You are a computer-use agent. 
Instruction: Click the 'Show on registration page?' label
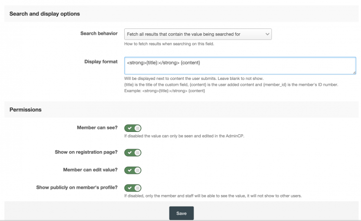coord(86,152)
